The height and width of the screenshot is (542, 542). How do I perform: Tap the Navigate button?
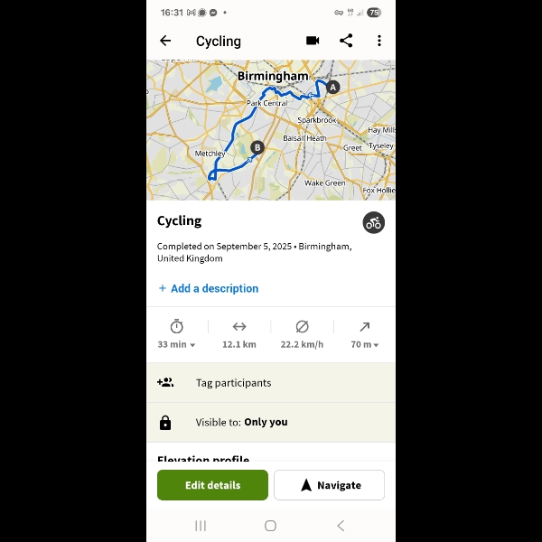click(x=329, y=485)
